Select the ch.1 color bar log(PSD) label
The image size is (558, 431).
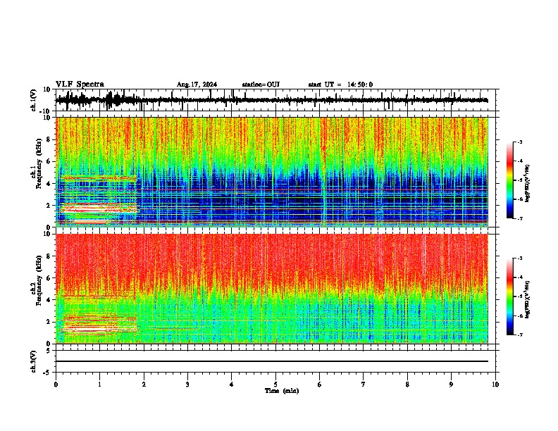coord(528,183)
